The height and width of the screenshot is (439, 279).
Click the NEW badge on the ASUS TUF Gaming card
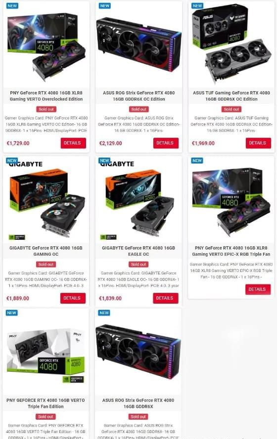[x=197, y=5]
